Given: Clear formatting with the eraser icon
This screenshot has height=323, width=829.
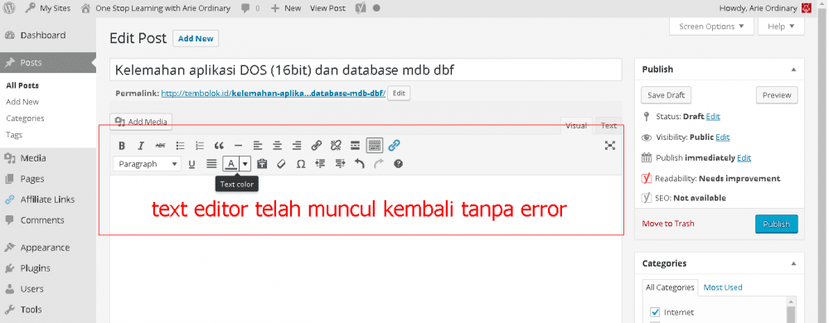Looking at the screenshot, I should click(x=281, y=164).
